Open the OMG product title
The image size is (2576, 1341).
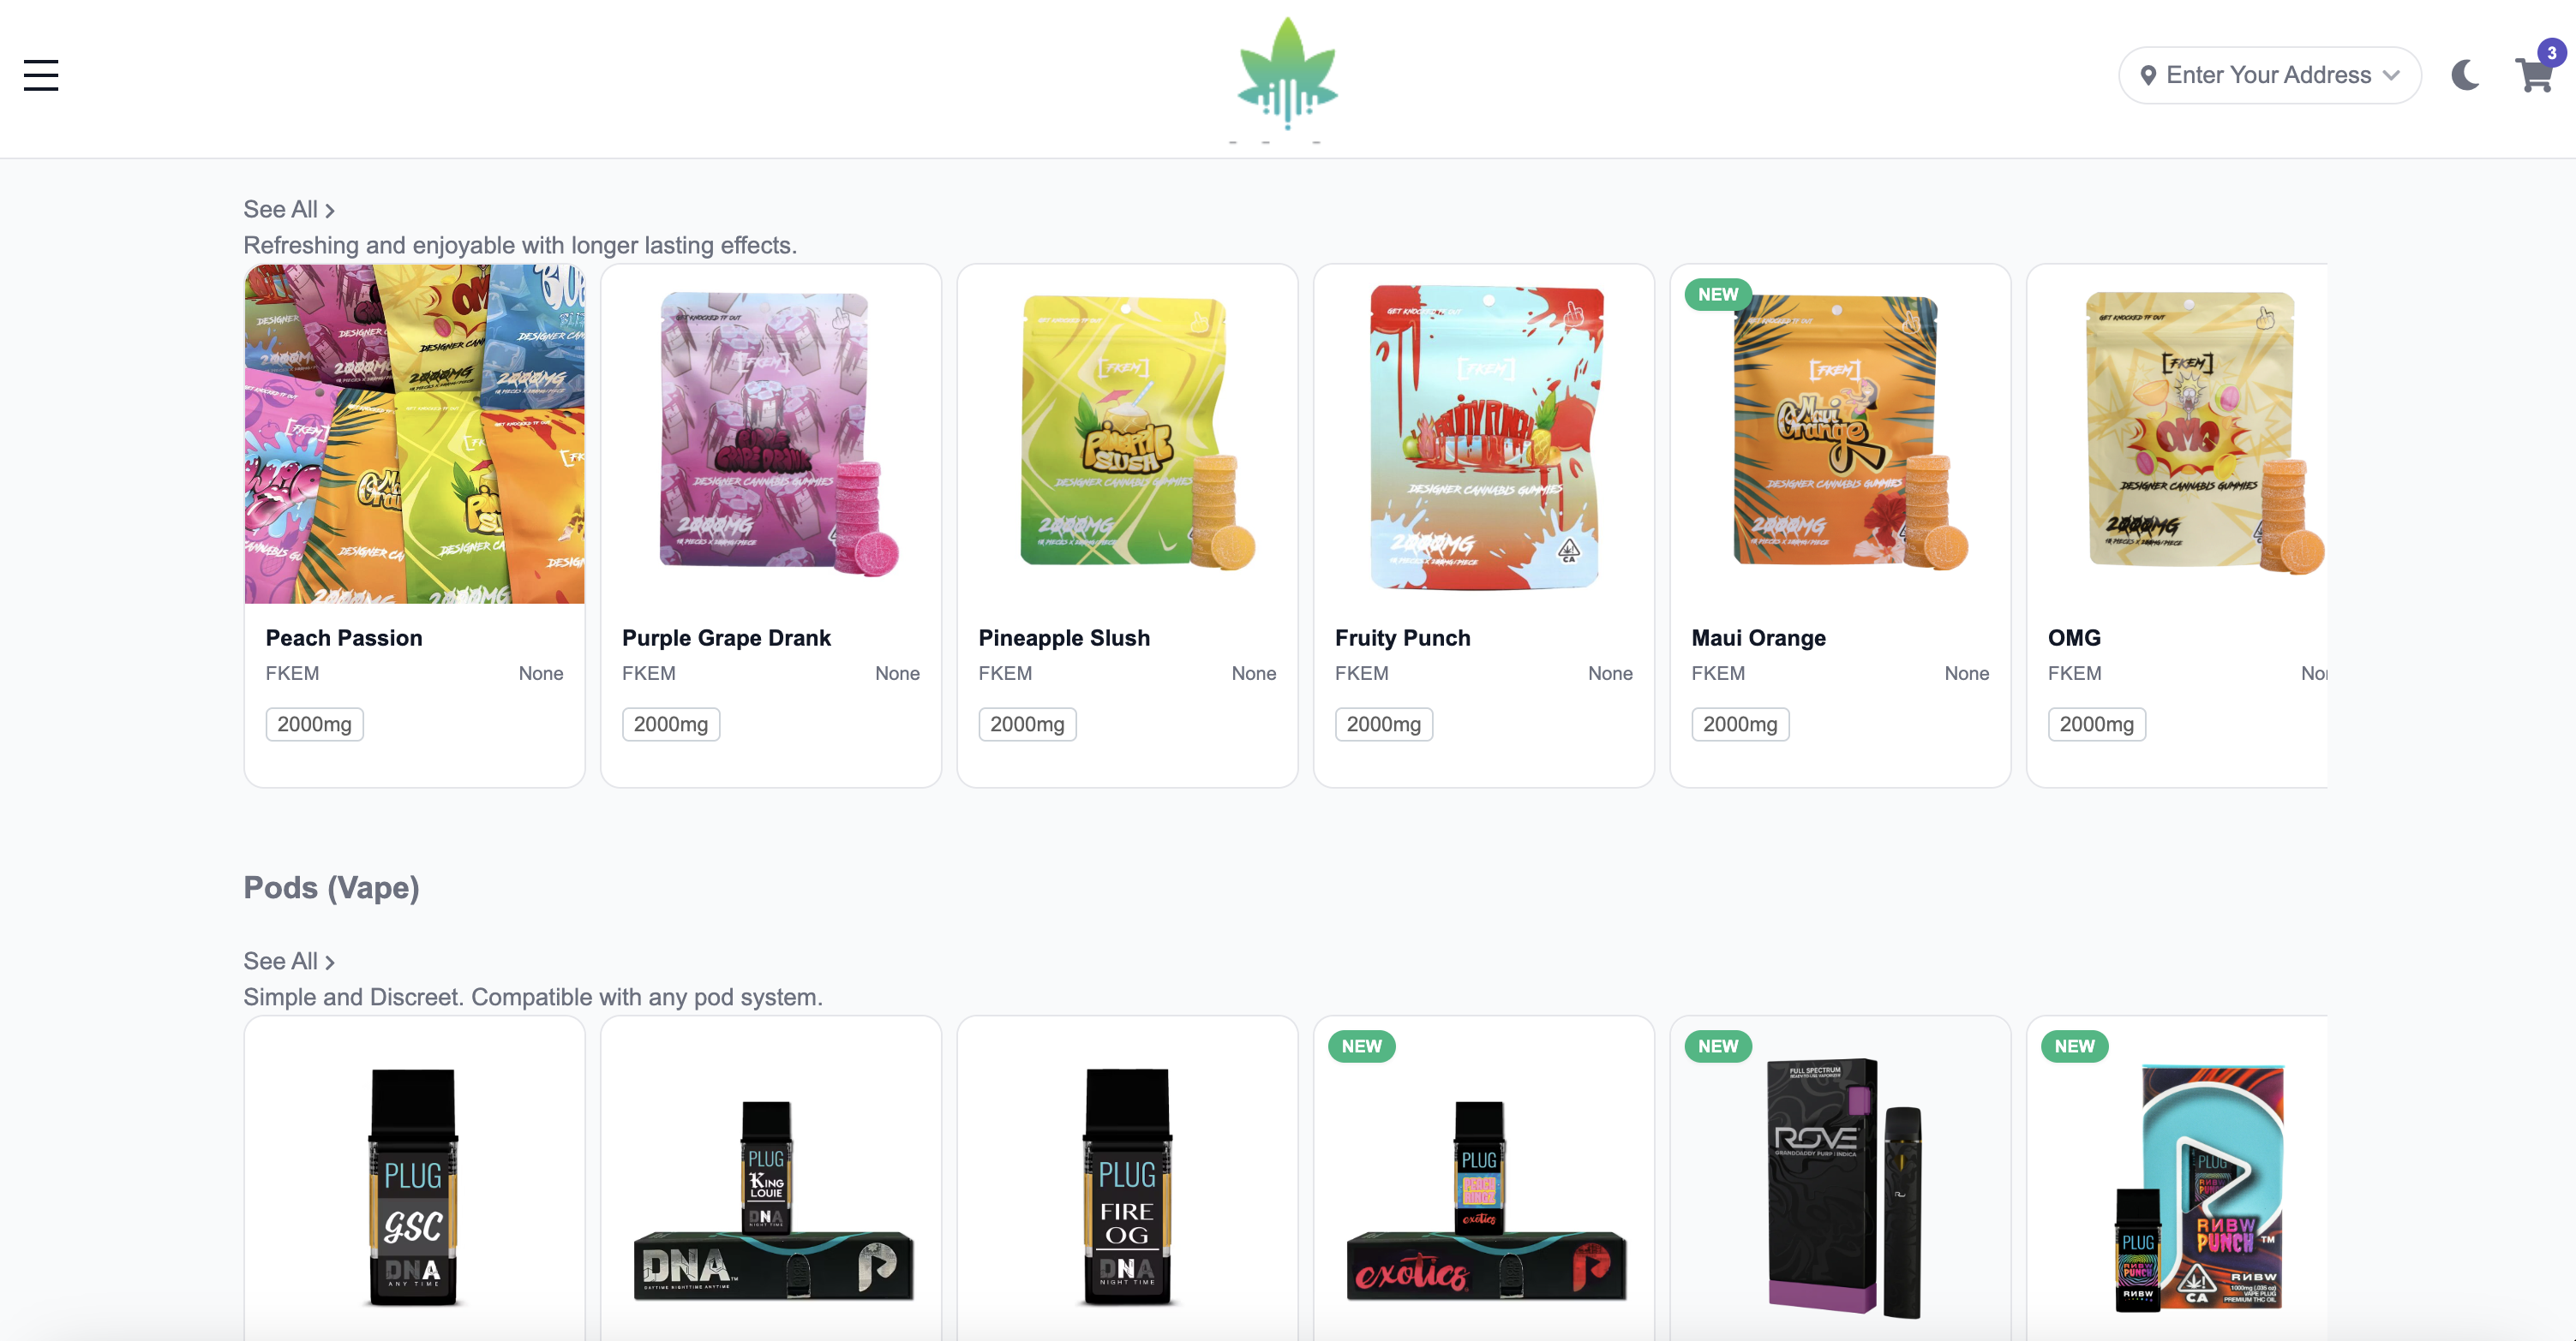tap(2074, 637)
